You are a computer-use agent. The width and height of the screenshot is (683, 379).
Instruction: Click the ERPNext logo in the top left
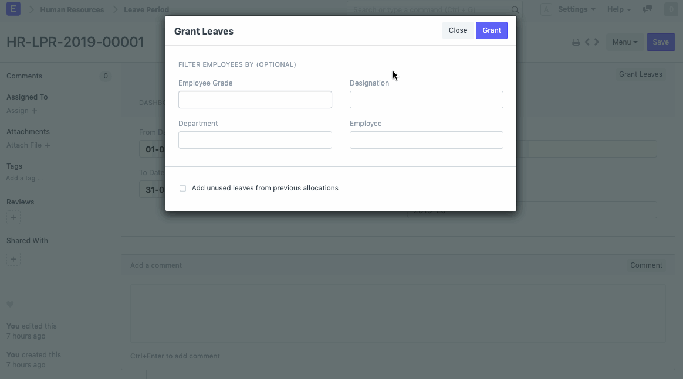(x=13, y=9)
